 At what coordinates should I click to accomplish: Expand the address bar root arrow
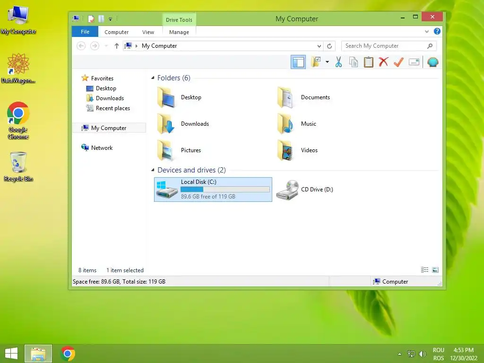pos(137,46)
